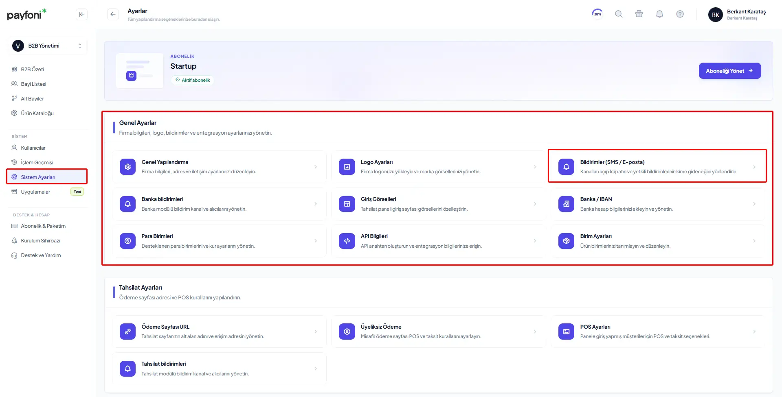
Task: Select Sistem Ayarları in the sidebar
Action: tap(47, 177)
